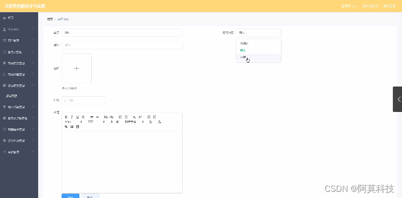Apply the H2 heading style
The height and width of the screenshot is (198, 402).
(x=111, y=117)
